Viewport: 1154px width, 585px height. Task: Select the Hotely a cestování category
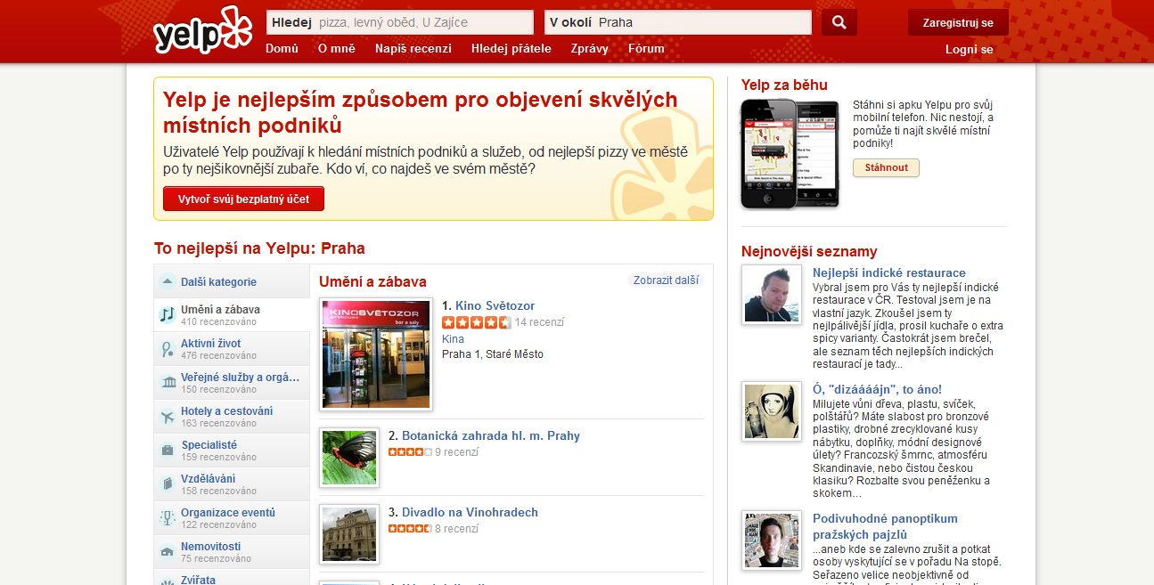point(232,417)
